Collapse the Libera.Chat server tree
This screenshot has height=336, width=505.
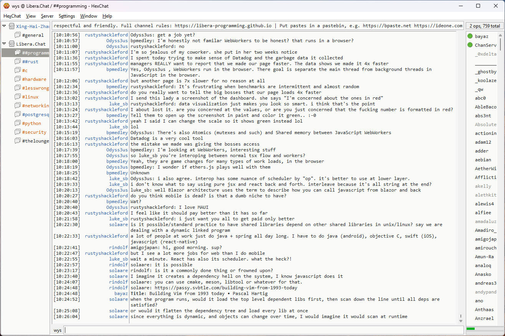click(4, 44)
